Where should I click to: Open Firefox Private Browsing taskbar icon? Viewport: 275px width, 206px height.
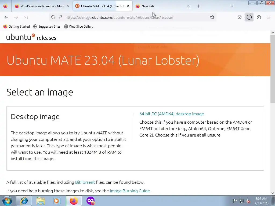91,201
